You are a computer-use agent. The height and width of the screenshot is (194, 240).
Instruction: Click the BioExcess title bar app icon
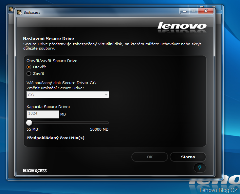[x=19, y=12]
